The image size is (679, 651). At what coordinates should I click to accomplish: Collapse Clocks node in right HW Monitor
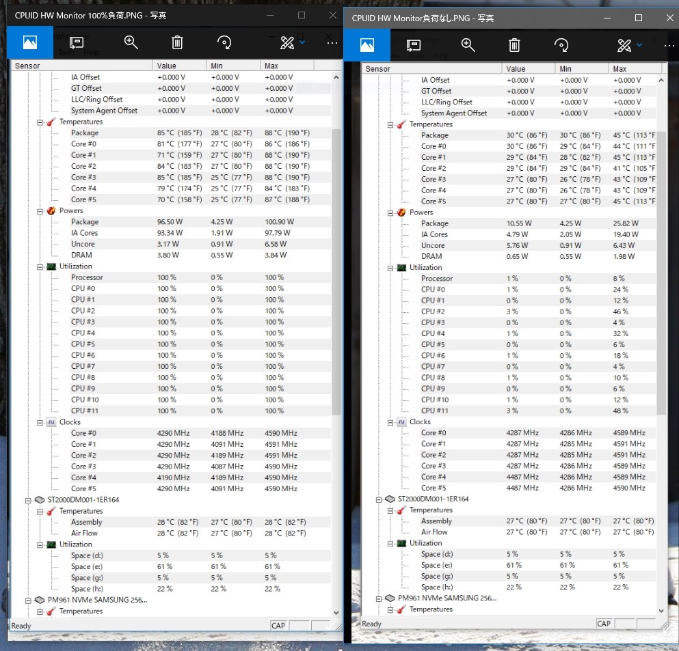click(390, 423)
